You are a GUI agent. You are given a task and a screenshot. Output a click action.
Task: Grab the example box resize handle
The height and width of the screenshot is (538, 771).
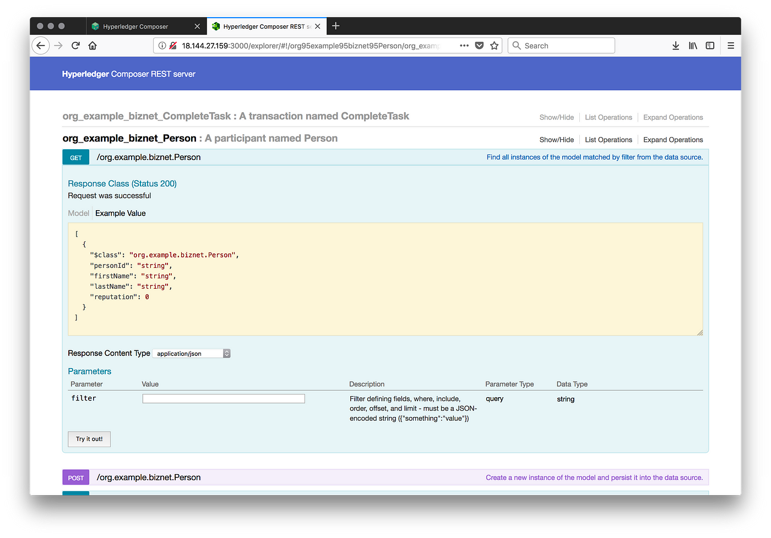pyautogui.click(x=699, y=332)
